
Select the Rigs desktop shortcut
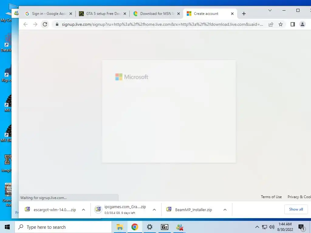[7, 73]
